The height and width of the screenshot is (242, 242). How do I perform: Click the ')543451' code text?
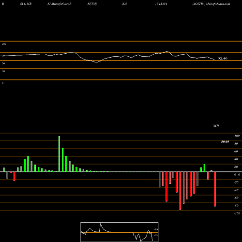[161, 4]
